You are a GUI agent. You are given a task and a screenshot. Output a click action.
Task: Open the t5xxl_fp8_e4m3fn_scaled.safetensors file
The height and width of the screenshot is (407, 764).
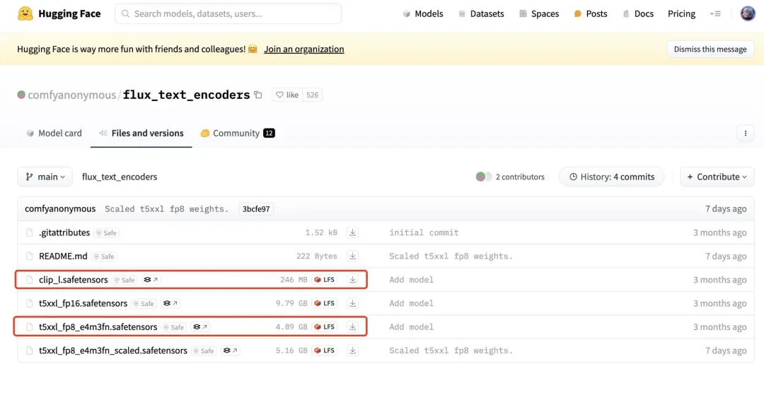coord(113,350)
